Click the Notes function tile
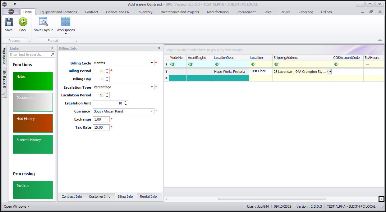The width and height of the screenshot is (386, 212). 33,81
